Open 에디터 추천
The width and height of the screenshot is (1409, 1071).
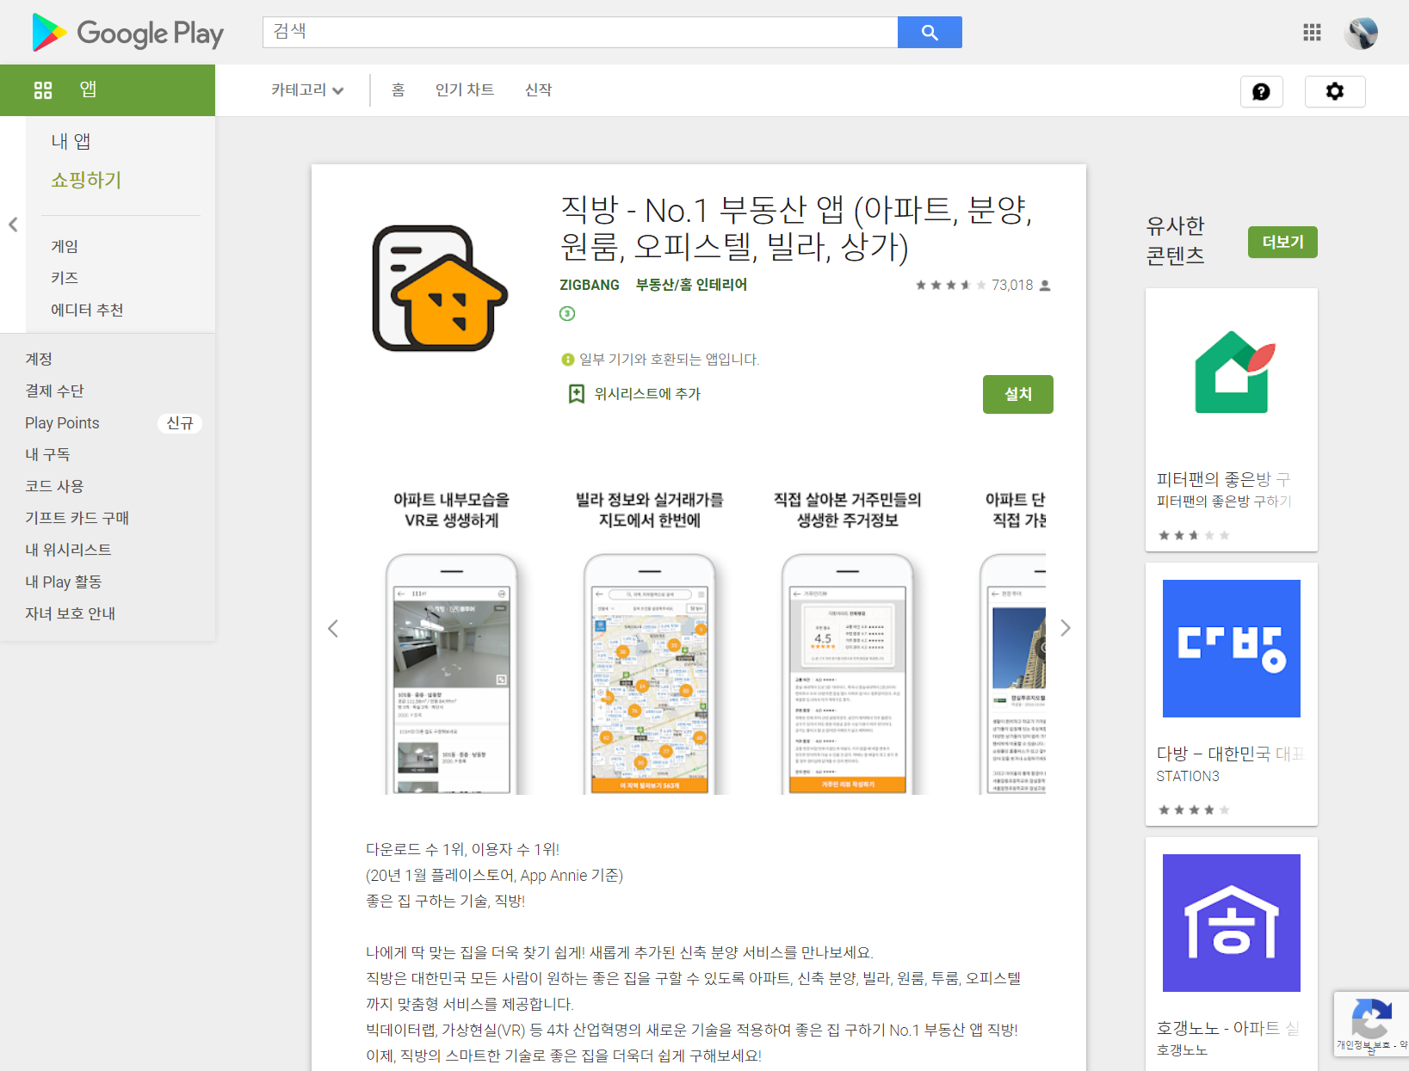(x=87, y=310)
